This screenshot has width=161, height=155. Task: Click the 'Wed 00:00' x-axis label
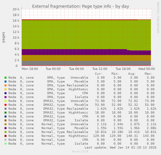pos(147,69)
